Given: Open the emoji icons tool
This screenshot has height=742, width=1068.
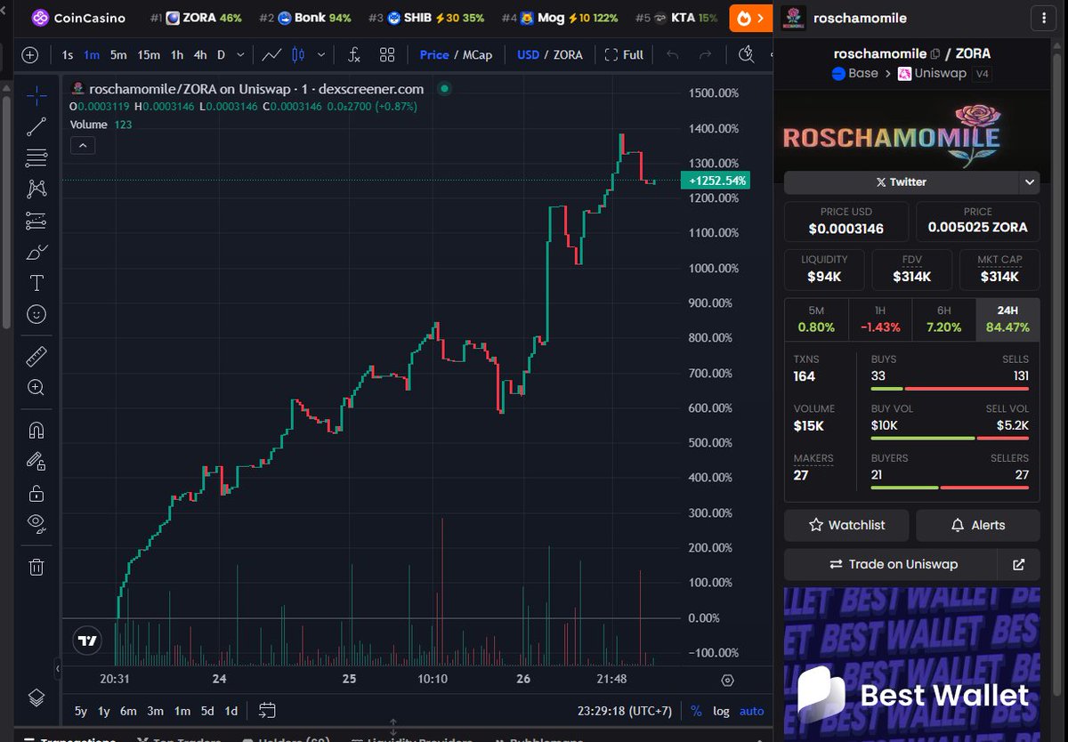Looking at the screenshot, I should click(x=36, y=314).
